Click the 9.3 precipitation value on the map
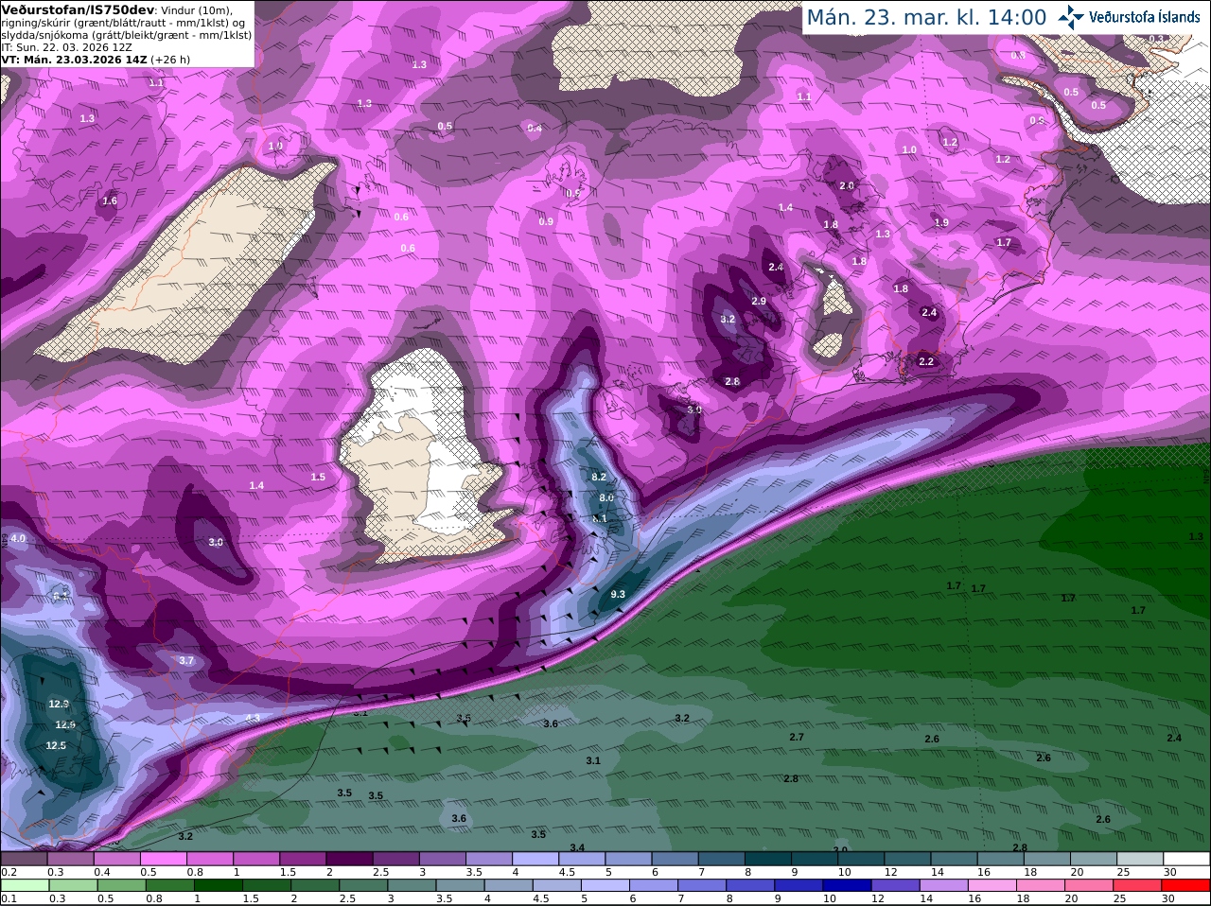This screenshot has height=906, width=1211. (x=618, y=594)
